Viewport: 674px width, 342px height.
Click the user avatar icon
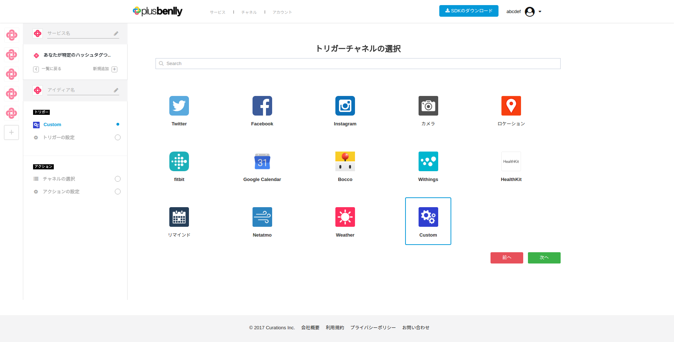click(x=530, y=12)
